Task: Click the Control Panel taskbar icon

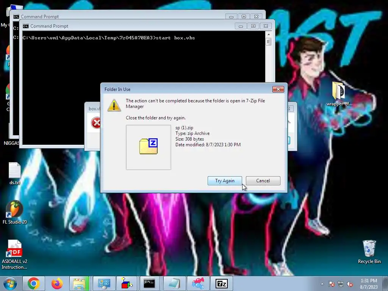Action: pos(104,283)
